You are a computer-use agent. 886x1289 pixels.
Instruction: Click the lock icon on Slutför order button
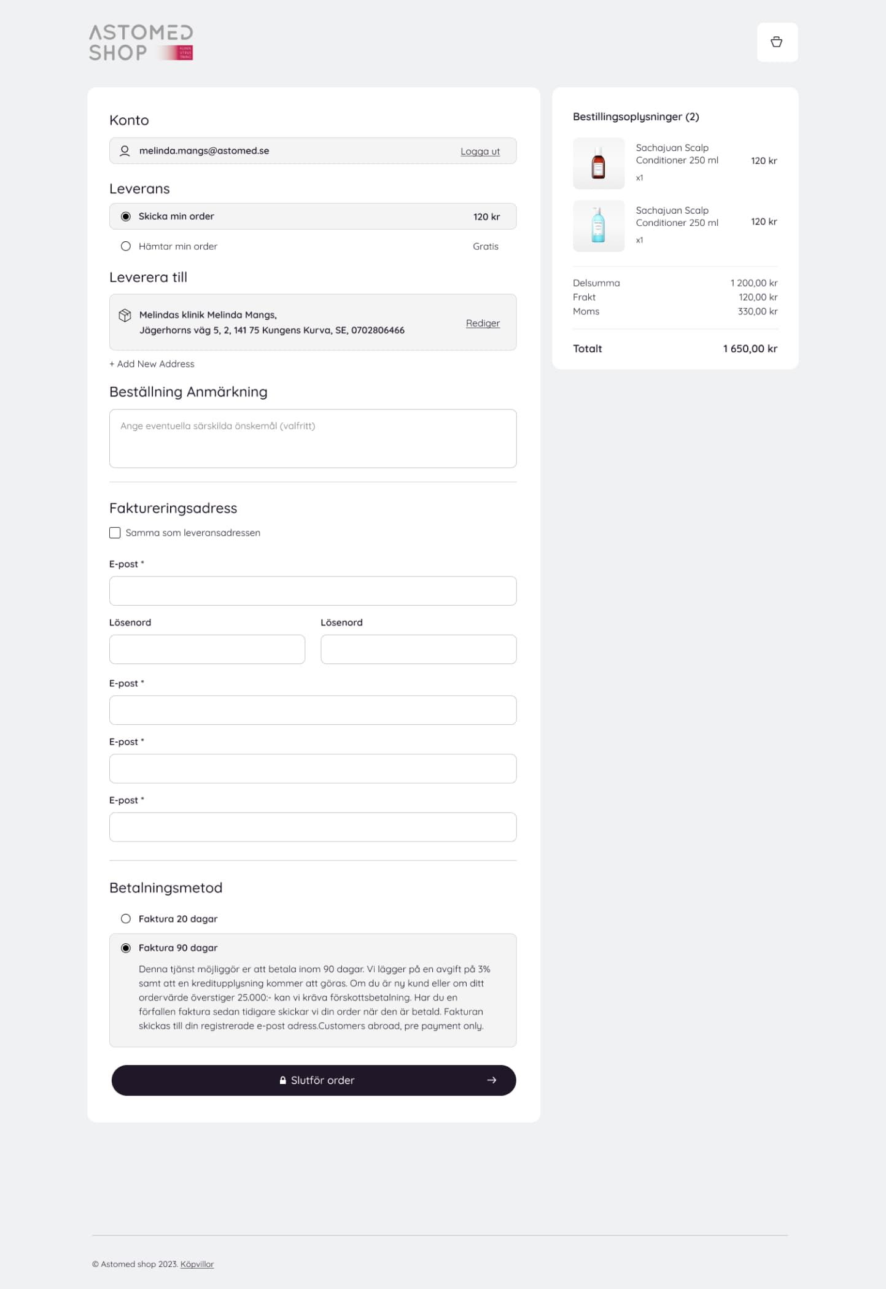click(283, 1080)
